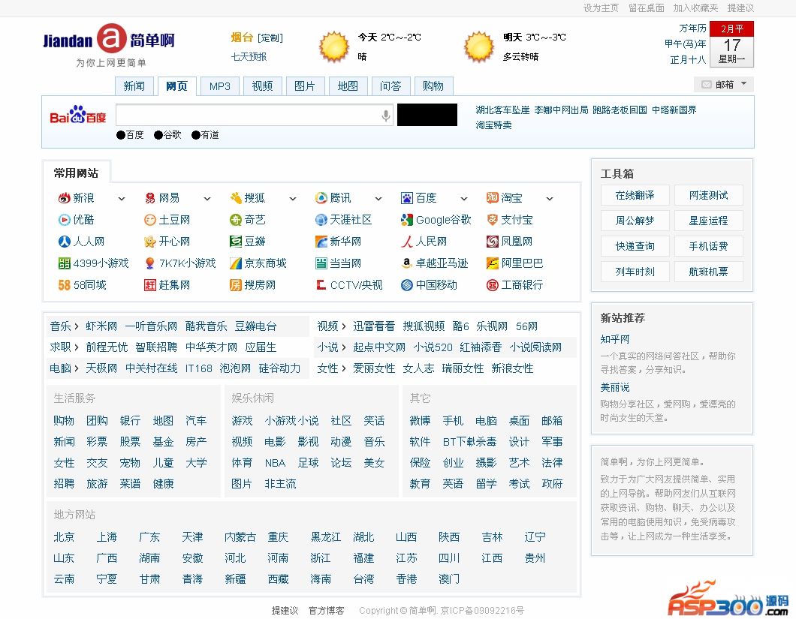Click the Douban (豆瓣) icon
Image resolution: width=796 pixels, height=619 pixels.
236,242
